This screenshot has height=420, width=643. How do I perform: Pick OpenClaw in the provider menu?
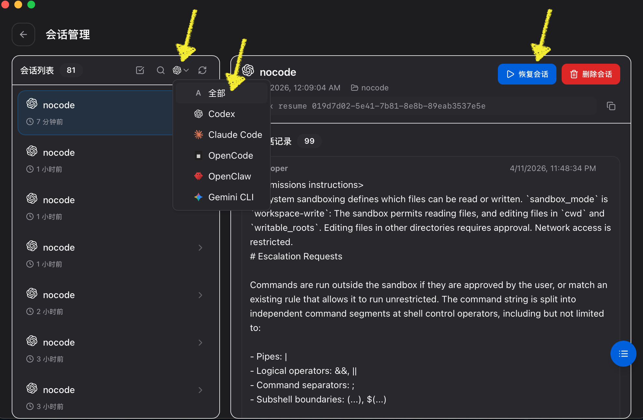[x=221, y=177]
